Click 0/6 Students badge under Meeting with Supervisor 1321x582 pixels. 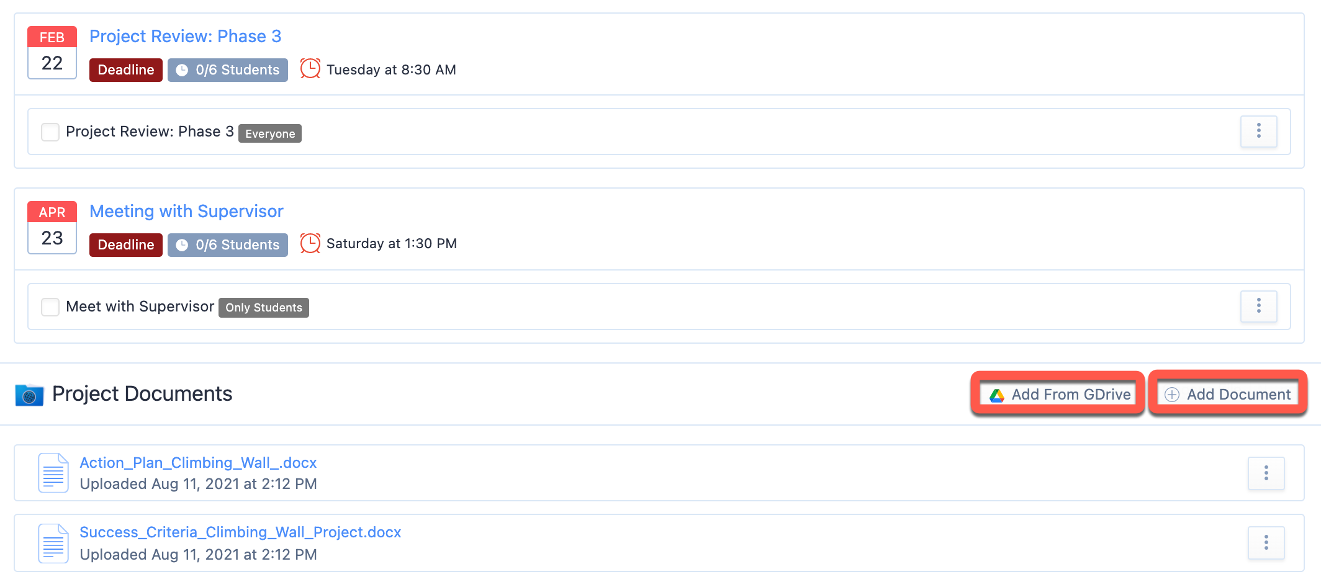click(228, 244)
